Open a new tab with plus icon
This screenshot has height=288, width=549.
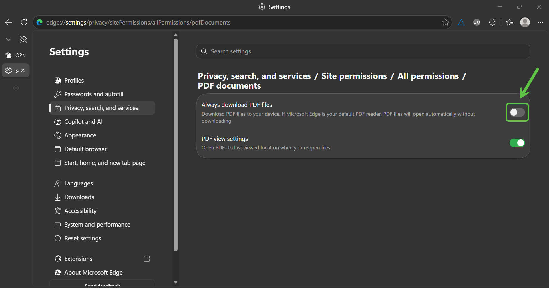[x=16, y=88]
